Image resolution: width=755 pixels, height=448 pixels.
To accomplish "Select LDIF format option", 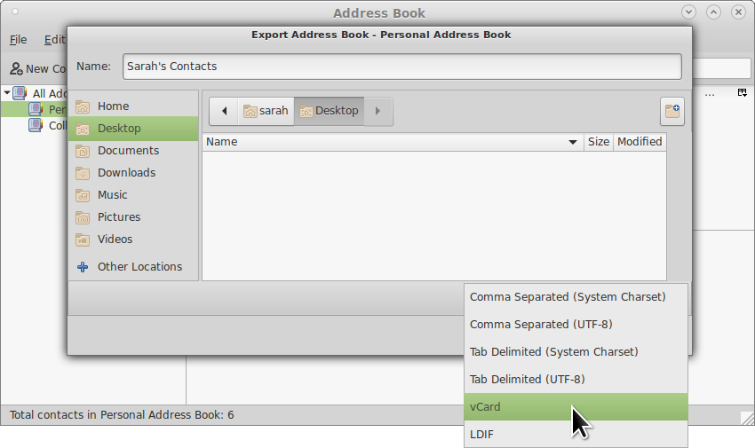I will 482,435.
